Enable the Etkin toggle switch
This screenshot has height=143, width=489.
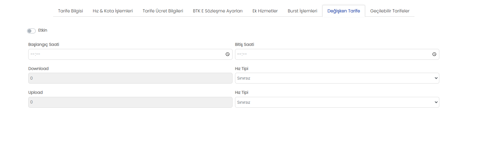31,31
